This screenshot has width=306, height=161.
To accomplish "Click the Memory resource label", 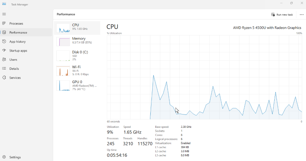I will pyautogui.click(x=79, y=39).
